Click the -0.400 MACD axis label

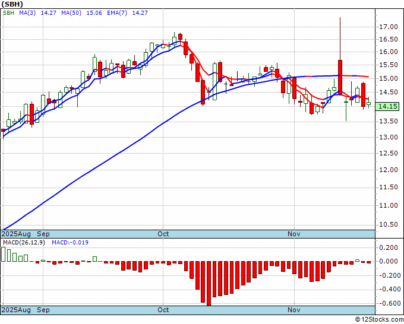pos(389,289)
